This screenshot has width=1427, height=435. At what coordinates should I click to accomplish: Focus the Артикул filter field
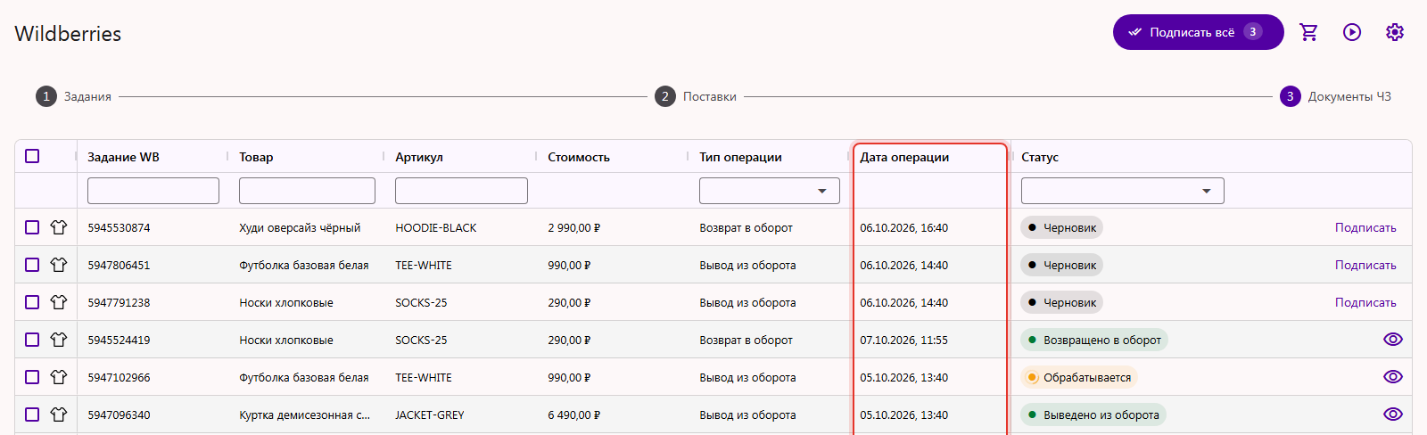pos(461,191)
